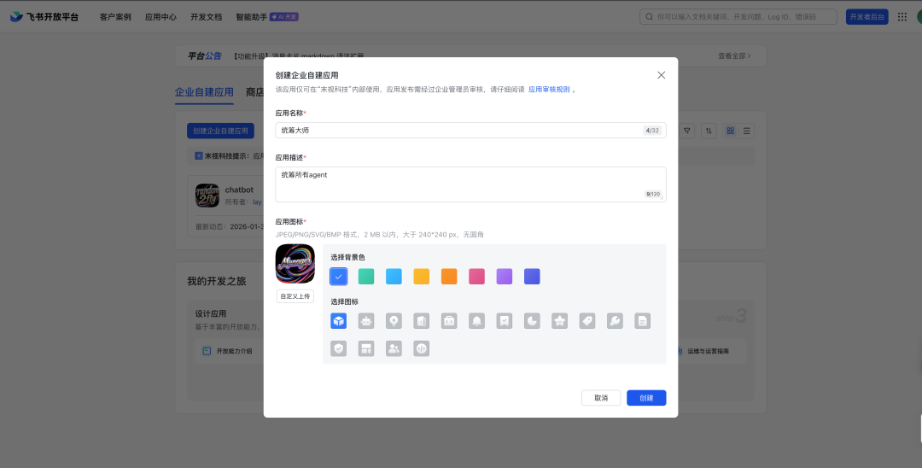The width and height of the screenshot is (922, 468).
Task: Switch to the 企业自建应用 tab
Action: coord(204,92)
